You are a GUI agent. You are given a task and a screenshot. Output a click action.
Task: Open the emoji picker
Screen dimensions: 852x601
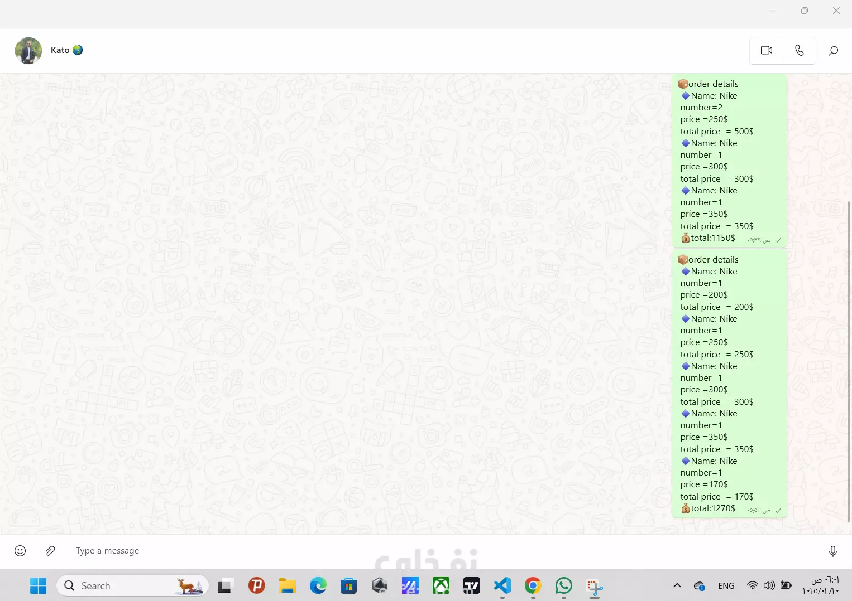click(x=20, y=551)
